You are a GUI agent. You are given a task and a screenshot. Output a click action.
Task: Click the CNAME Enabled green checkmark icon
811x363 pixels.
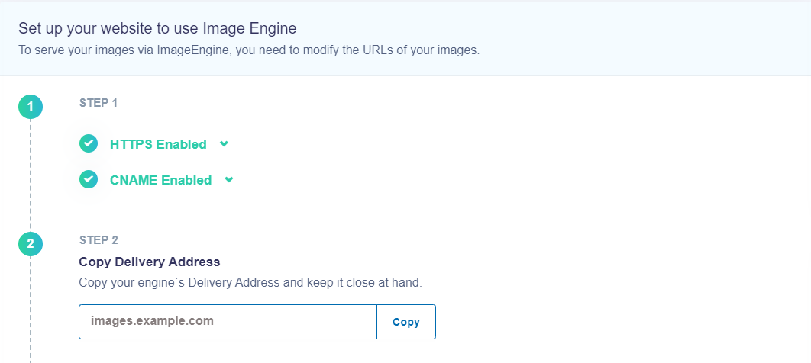click(89, 179)
